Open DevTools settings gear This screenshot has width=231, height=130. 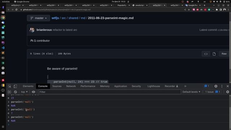216,86
